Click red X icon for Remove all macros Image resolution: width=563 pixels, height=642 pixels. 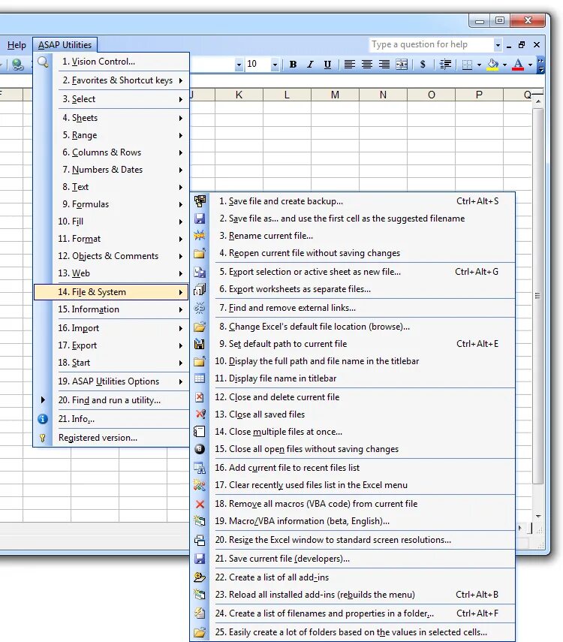coord(200,504)
